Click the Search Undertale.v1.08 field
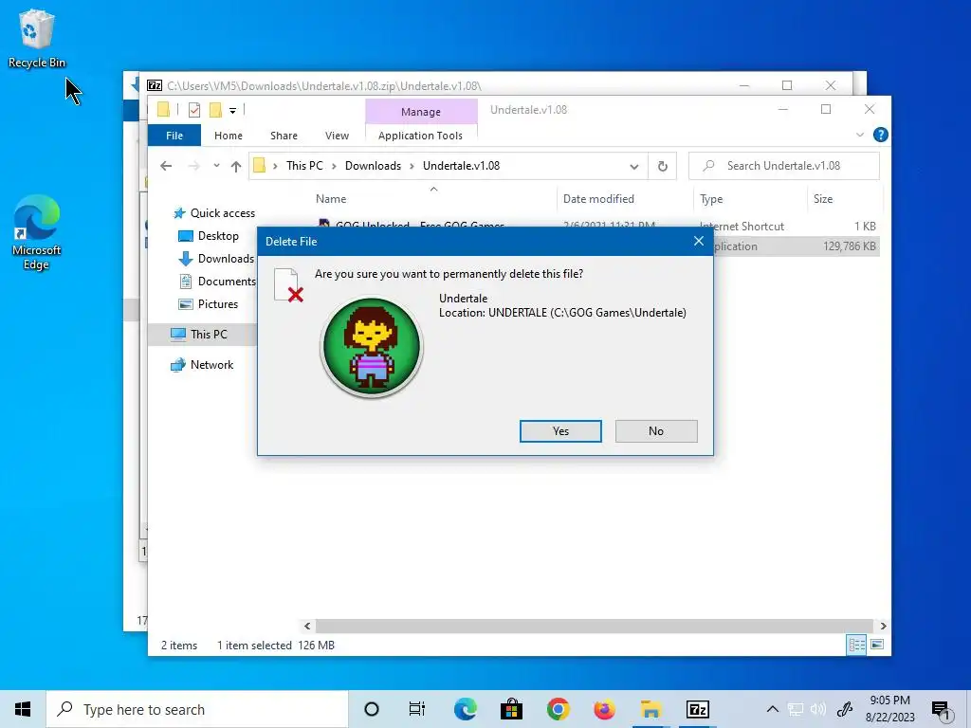 tap(784, 166)
